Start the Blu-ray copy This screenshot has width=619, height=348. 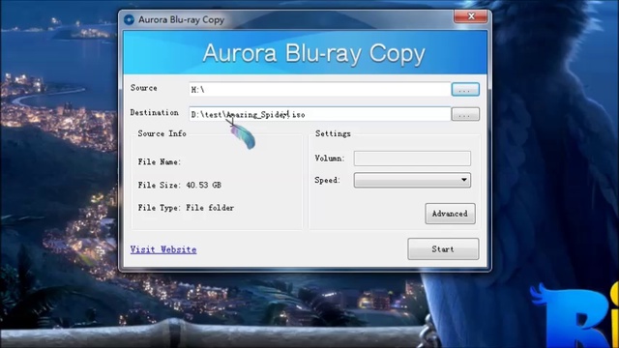pyautogui.click(x=443, y=249)
